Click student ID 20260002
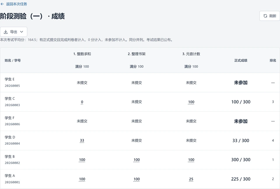The width and height of the screenshot is (280, 189). [x=12, y=163]
